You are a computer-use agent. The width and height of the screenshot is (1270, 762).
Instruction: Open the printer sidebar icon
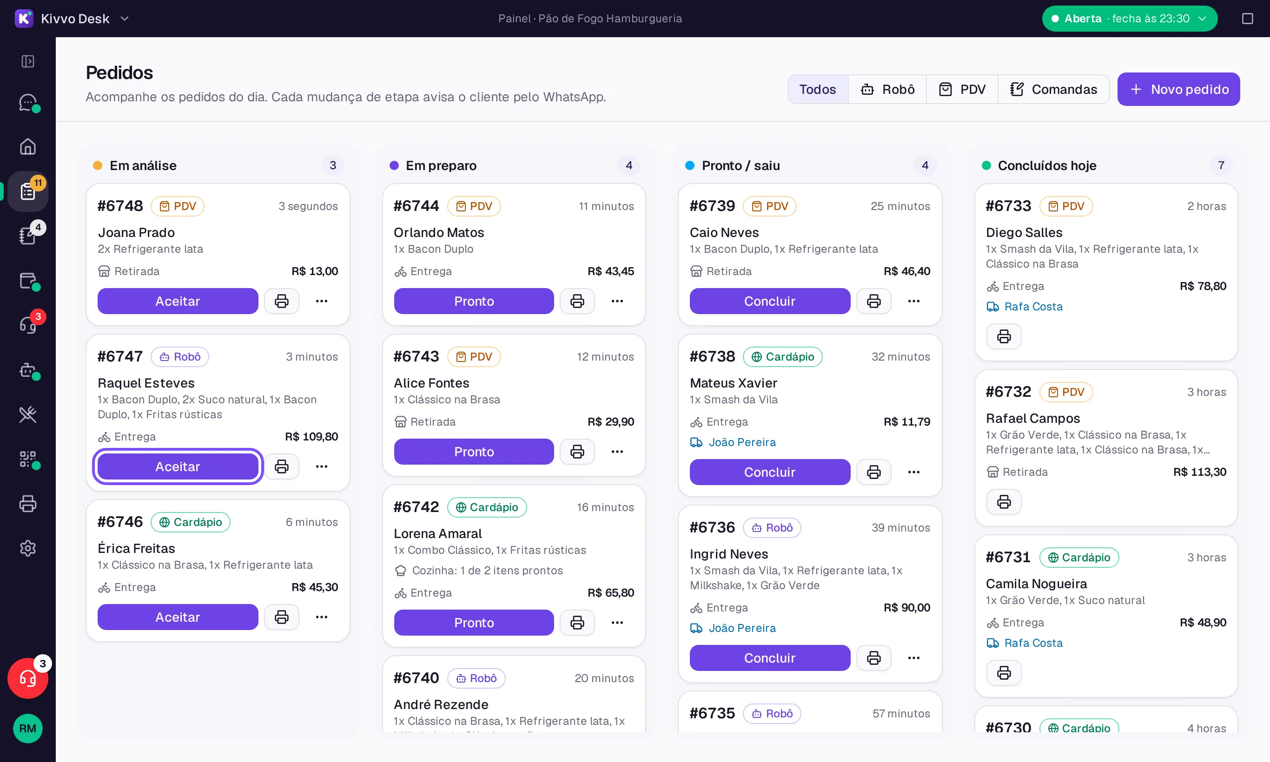coord(28,504)
